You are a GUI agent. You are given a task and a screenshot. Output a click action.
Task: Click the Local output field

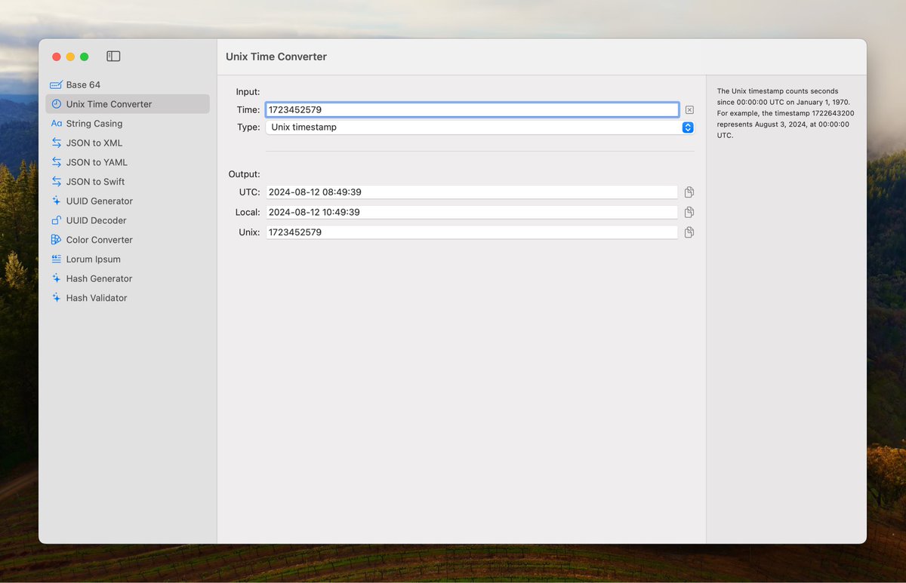click(x=472, y=213)
